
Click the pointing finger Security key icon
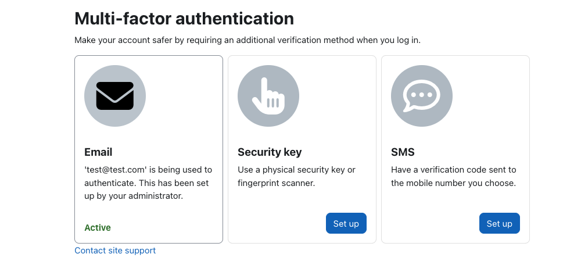268,96
